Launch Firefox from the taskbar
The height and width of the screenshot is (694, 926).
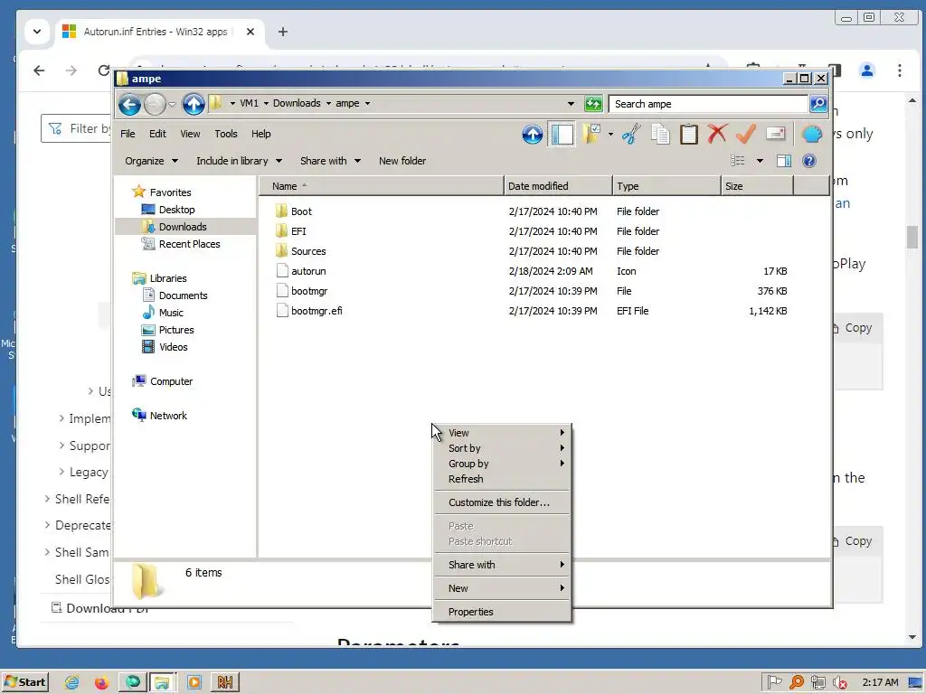click(101, 682)
